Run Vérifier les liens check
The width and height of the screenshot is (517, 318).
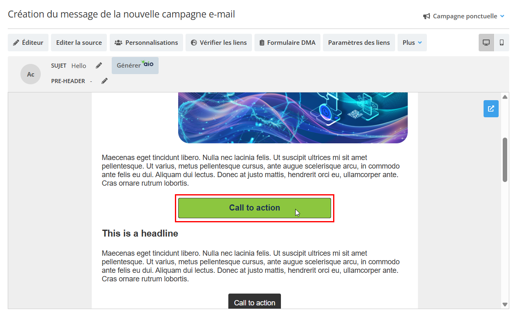coord(219,42)
